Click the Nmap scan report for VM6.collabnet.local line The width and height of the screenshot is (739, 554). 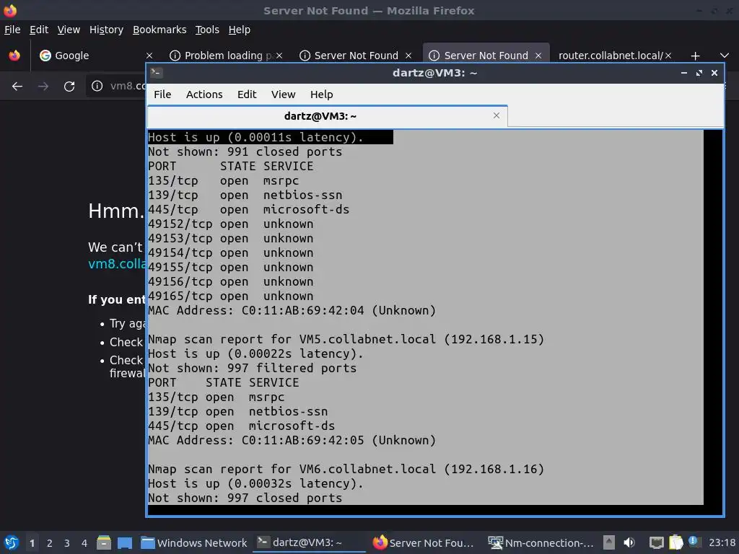(x=346, y=469)
